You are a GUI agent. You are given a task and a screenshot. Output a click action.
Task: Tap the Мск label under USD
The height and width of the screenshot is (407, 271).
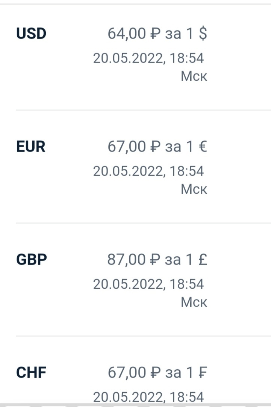point(194,77)
